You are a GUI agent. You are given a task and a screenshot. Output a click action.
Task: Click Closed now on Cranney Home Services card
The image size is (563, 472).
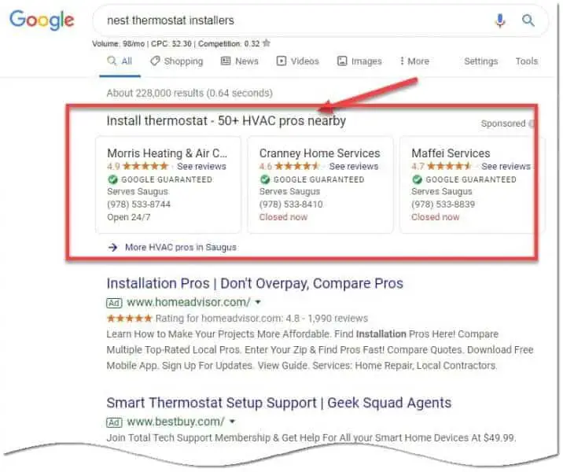coord(283,217)
